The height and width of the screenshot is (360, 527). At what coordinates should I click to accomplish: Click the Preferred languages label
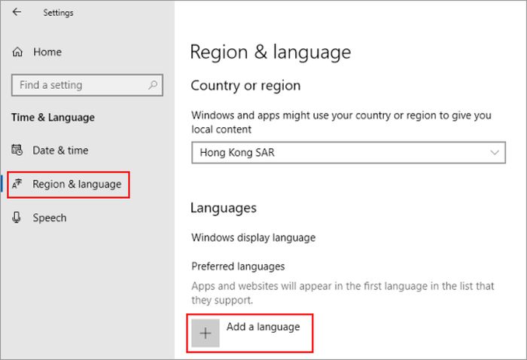click(238, 267)
